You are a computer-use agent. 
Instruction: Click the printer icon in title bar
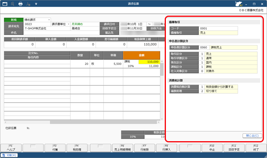[x=20, y=4]
